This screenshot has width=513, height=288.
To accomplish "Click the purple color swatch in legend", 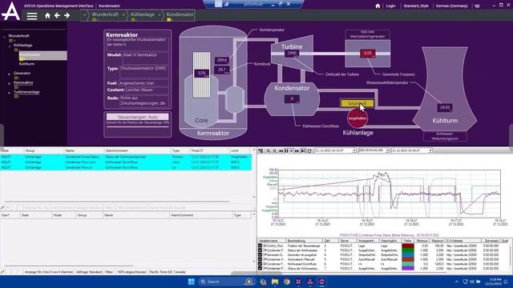I will (x=408, y=269).
